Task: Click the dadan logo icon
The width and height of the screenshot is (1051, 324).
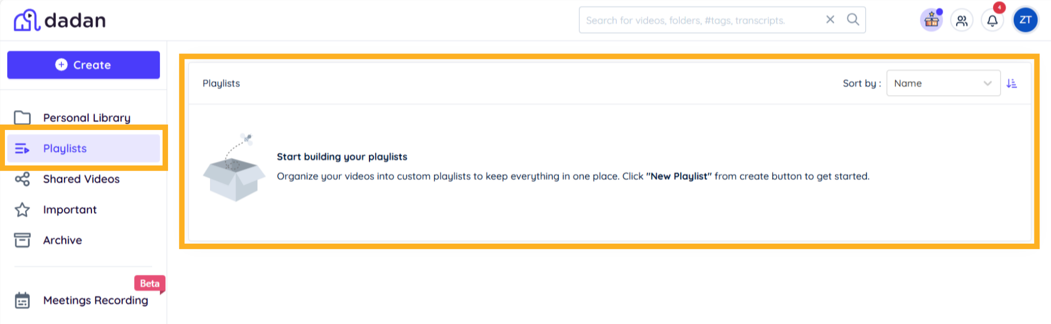Action: 27,20
